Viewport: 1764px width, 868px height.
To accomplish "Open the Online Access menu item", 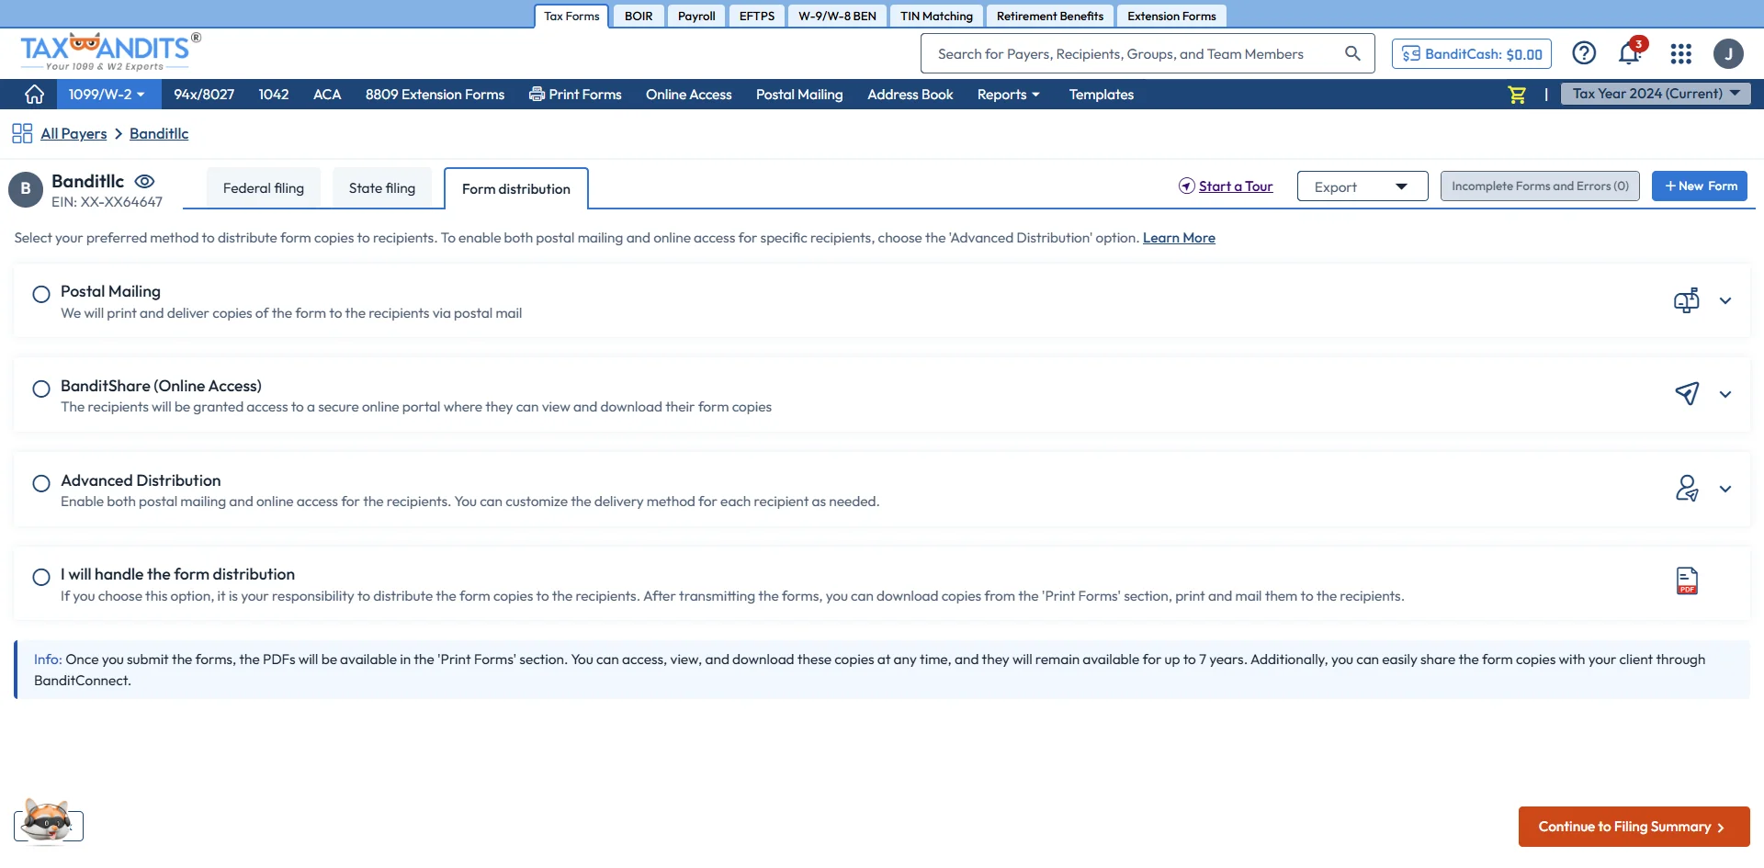I will point(689,95).
